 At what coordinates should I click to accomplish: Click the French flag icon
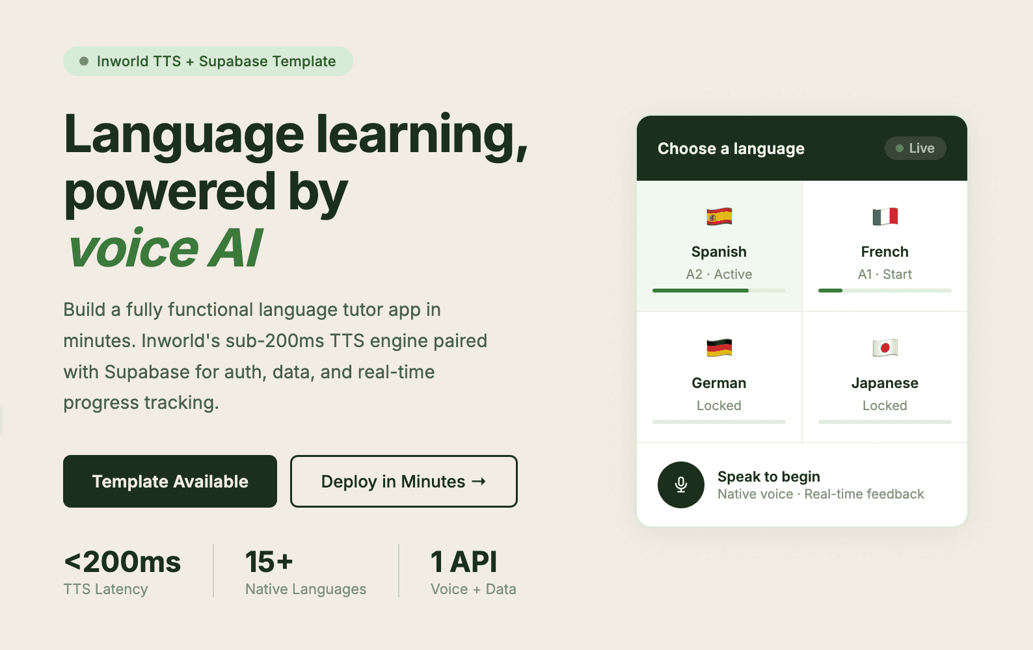pyautogui.click(x=885, y=216)
